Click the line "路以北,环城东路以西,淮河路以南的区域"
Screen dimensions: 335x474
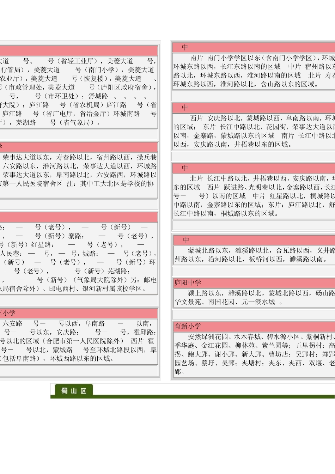[254, 75]
